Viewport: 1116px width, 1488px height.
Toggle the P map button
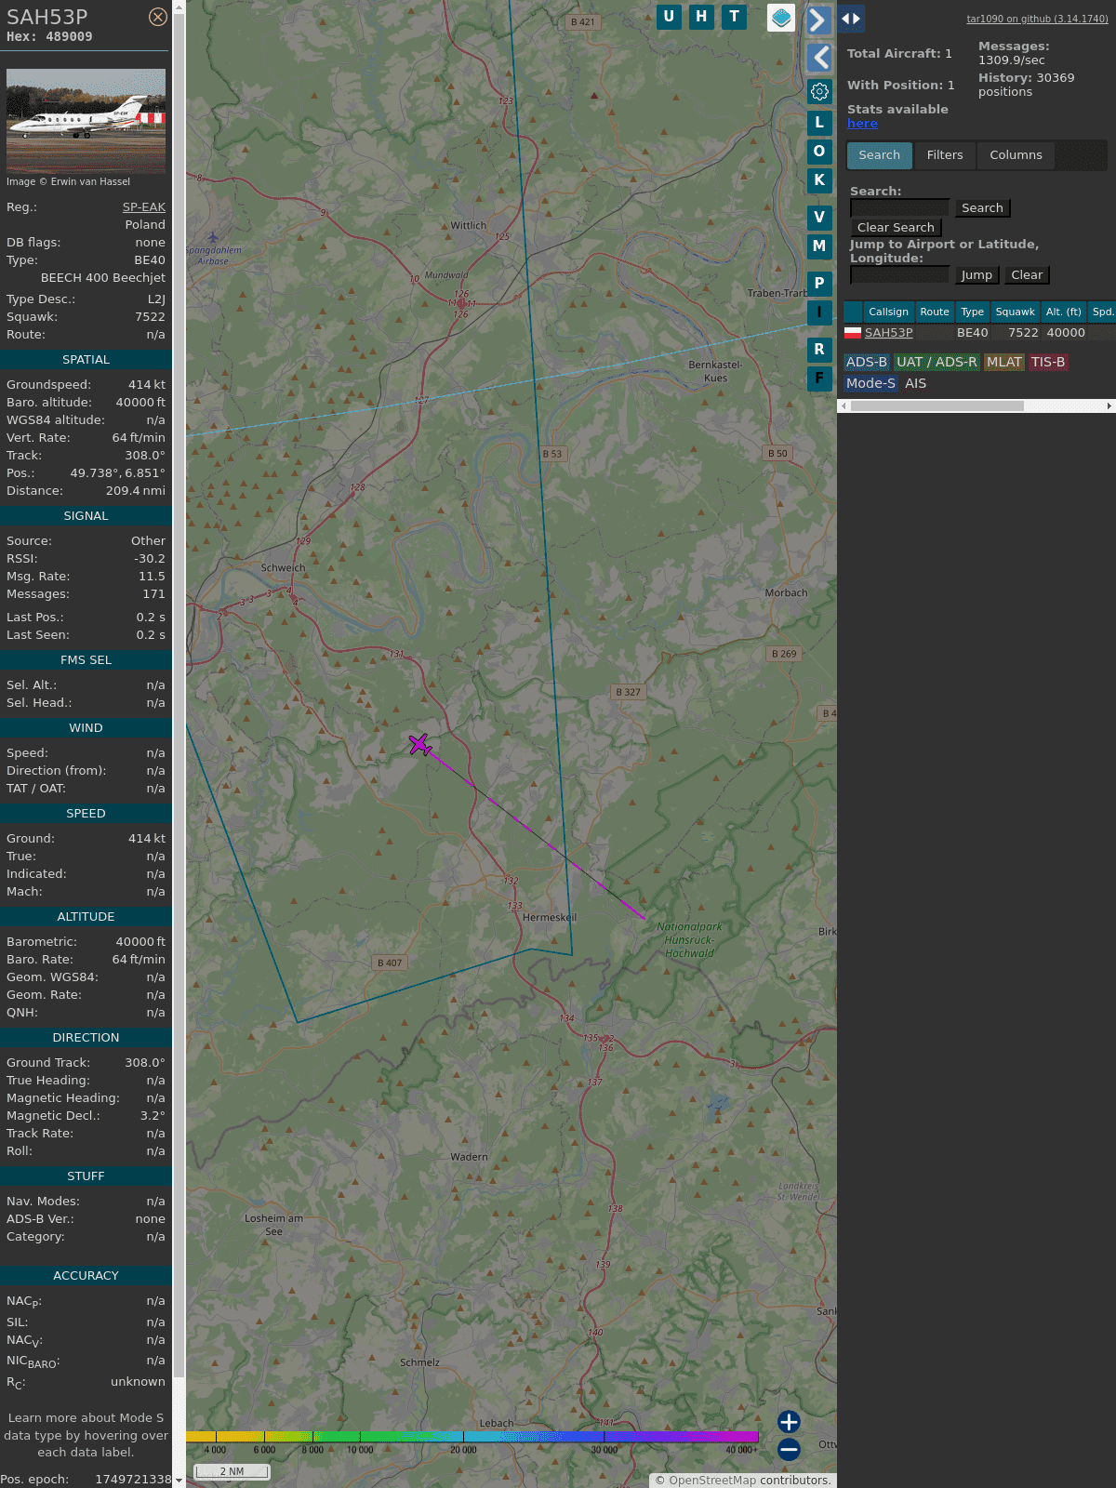point(819,284)
